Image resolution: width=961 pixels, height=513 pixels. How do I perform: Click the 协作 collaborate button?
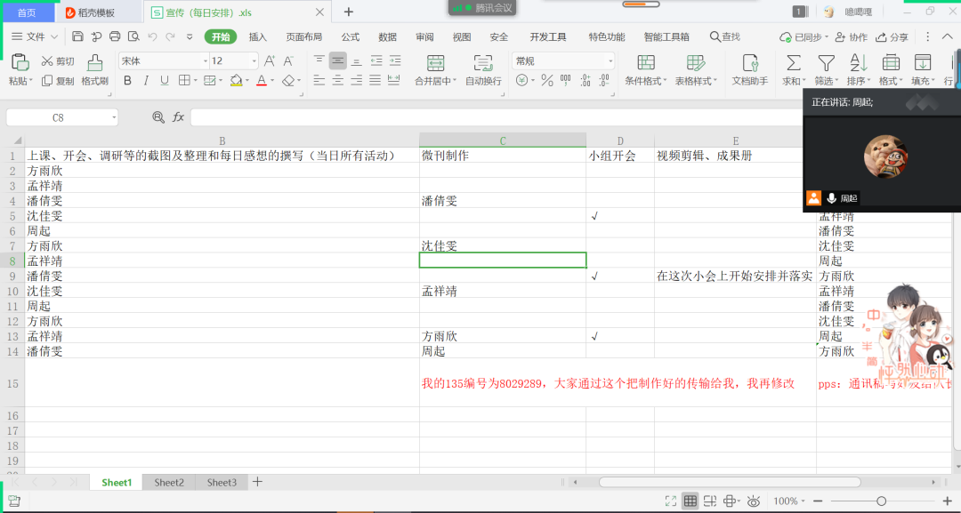coord(852,36)
